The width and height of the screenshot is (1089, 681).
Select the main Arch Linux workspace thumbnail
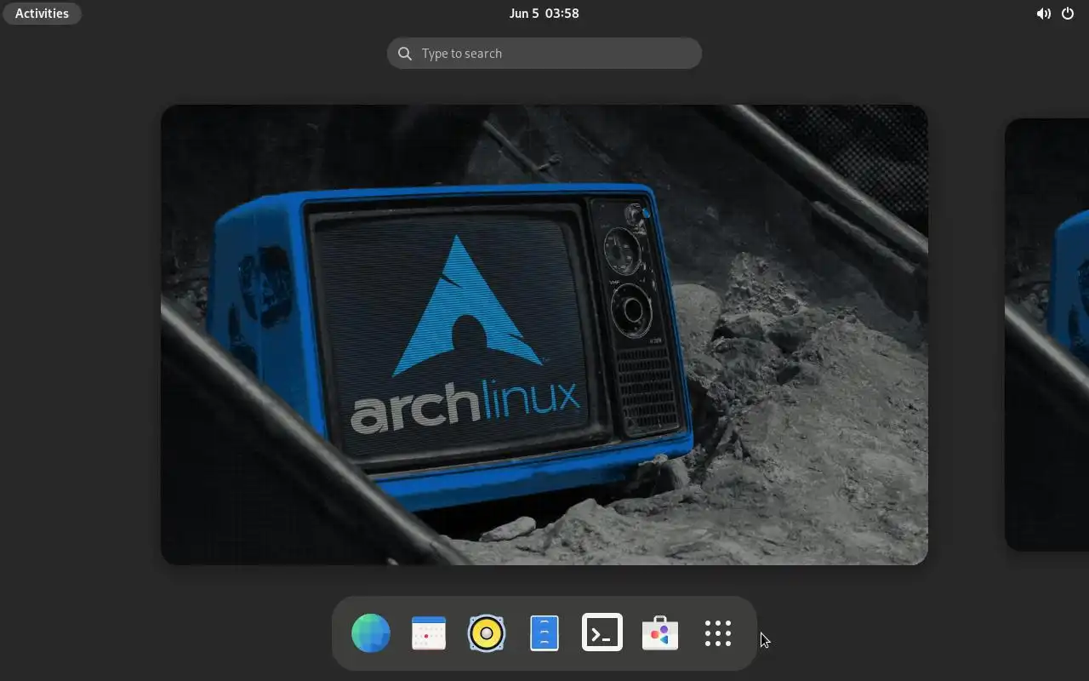point(544,335)
